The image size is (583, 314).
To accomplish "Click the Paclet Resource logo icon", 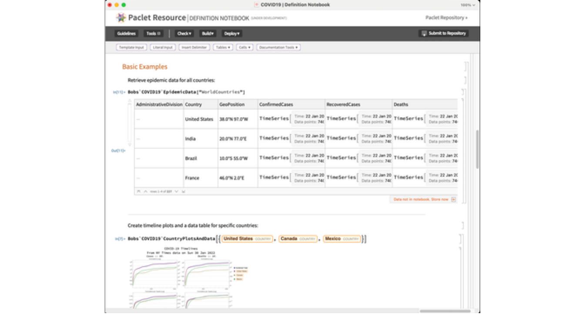I will (x=121, y=18).
